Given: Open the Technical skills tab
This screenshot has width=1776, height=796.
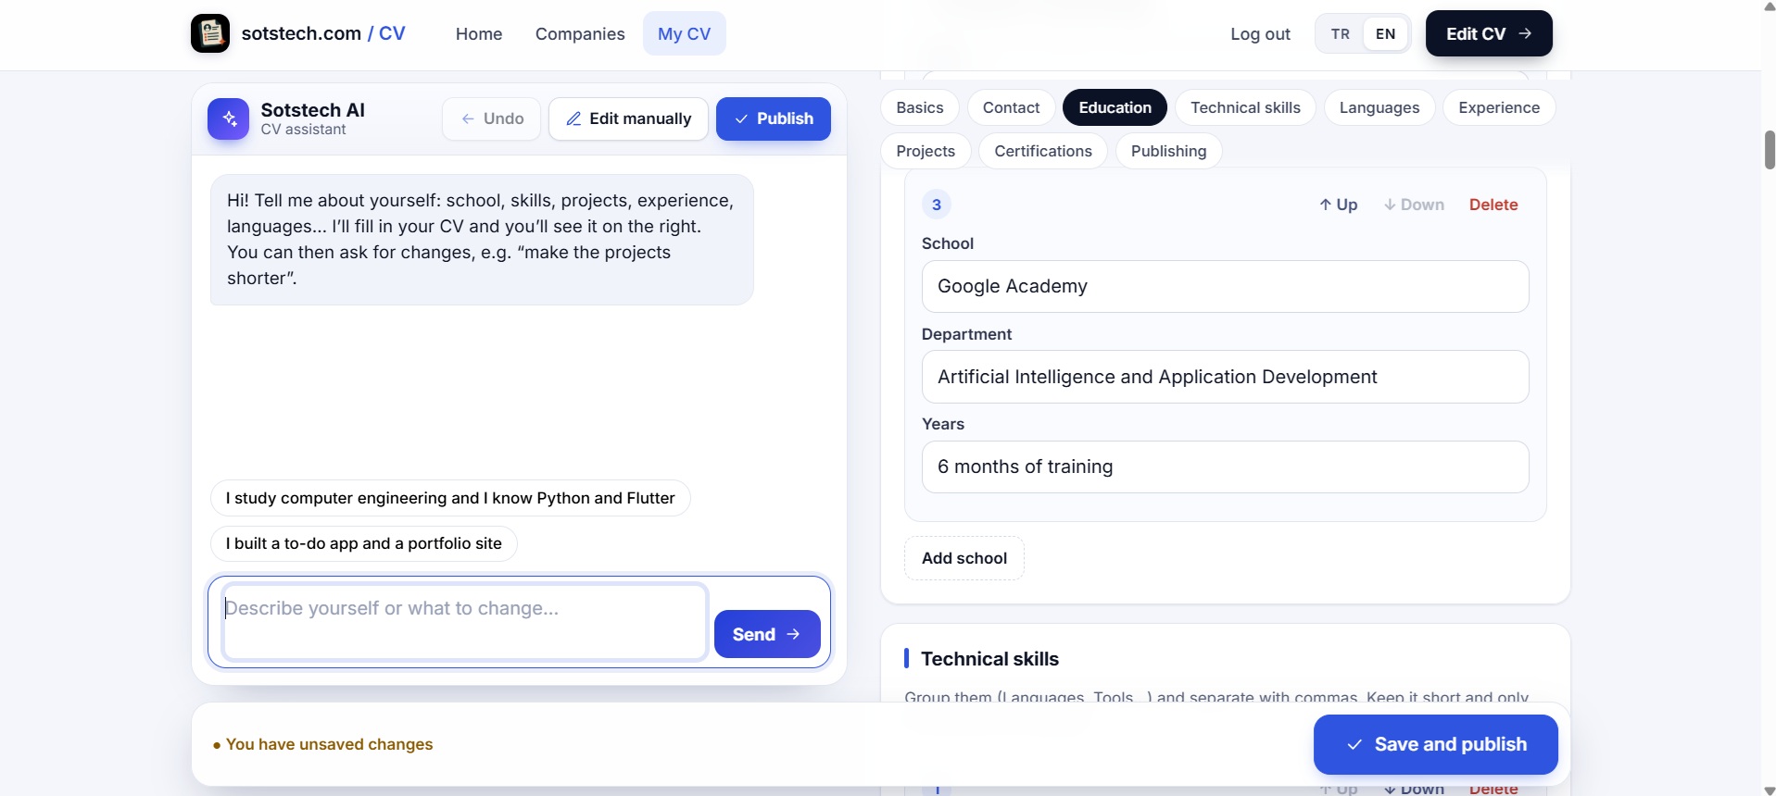Looking at the screenshot, I should point(1245,107).
